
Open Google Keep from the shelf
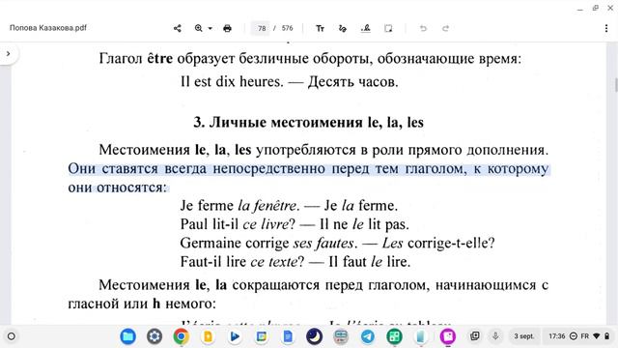tap(208, 336)
